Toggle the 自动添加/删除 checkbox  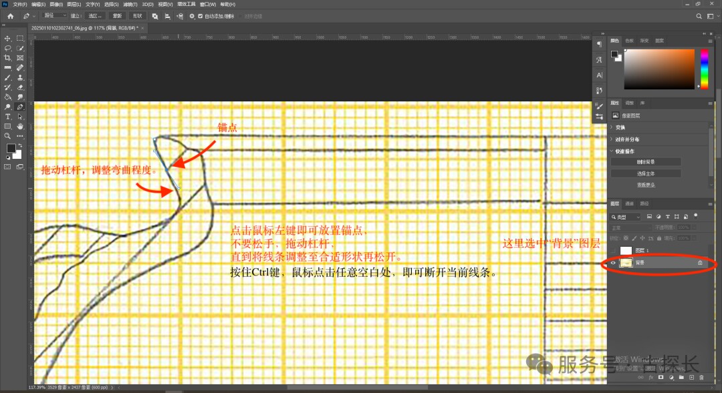click(201, 16)
